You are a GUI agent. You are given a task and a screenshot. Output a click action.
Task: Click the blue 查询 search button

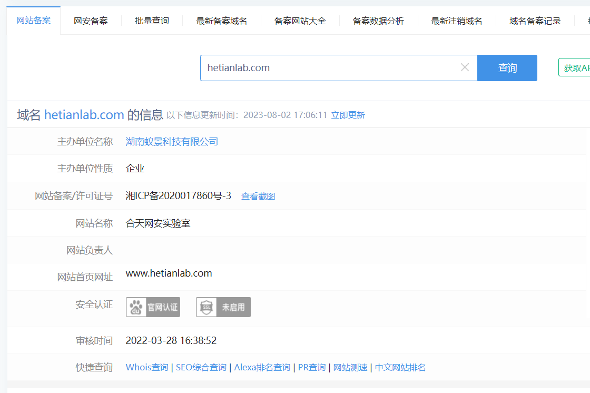click(x=507, y=68)
